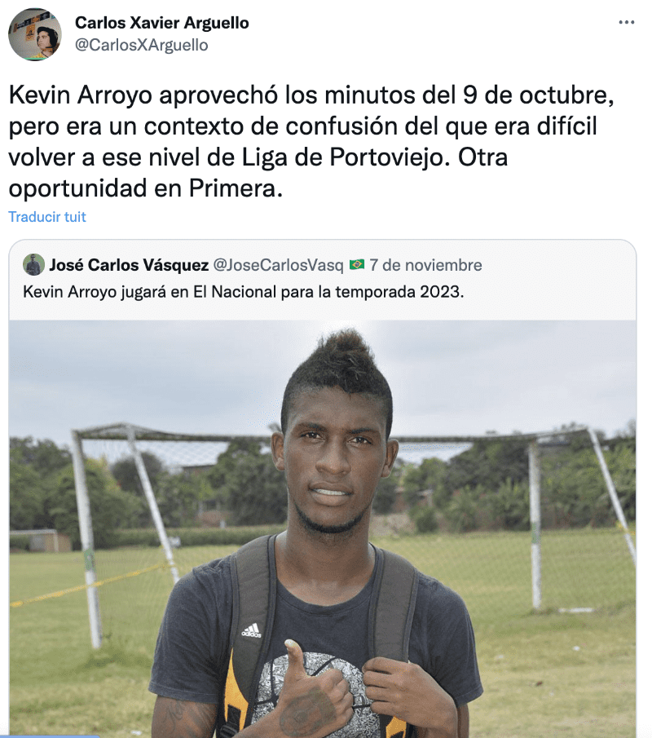Click the adidas logo on the player's shirt
The height and width of the screenshot is (738, 652).
coord(251,630)
